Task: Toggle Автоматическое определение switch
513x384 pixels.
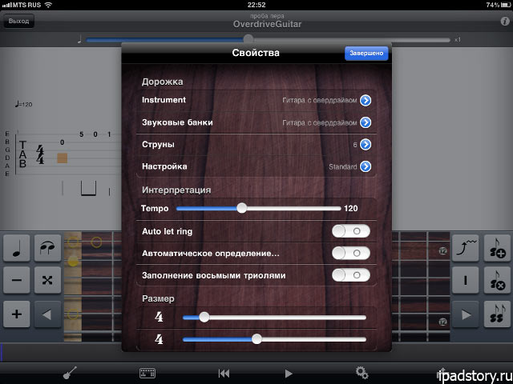Action: click(x=351, y=253)
